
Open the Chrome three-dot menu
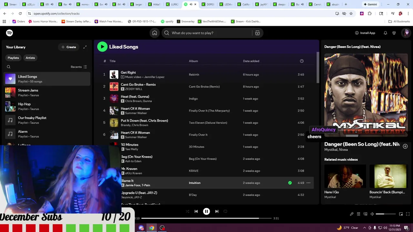click(408, 14)
